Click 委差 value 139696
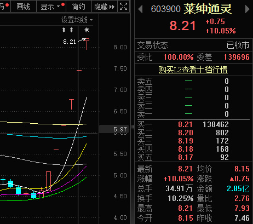The width and height of the screenshot is (253, 224). click(x=237, y=57)
